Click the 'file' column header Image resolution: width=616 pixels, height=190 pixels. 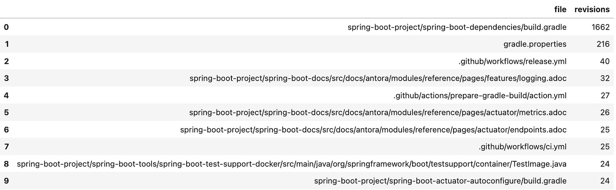click(560, 10)
